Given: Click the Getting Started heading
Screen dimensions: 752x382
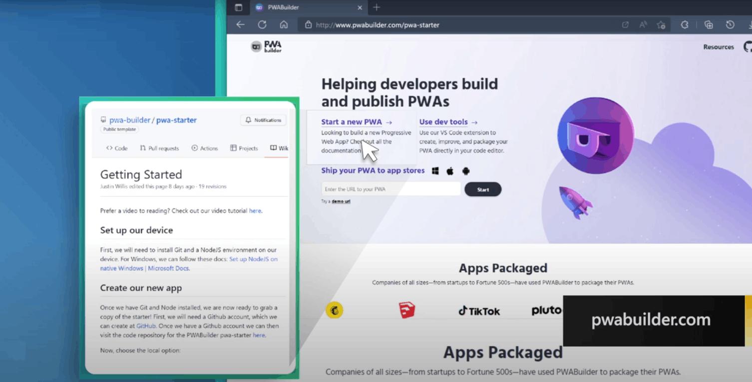Looking at the screenshot, I should pyautogui.click(x=141, y=175).
